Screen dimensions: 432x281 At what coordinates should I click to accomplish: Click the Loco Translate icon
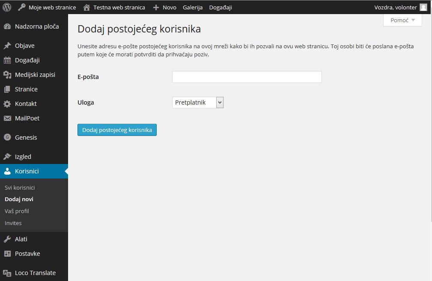(x=7, y=273)
